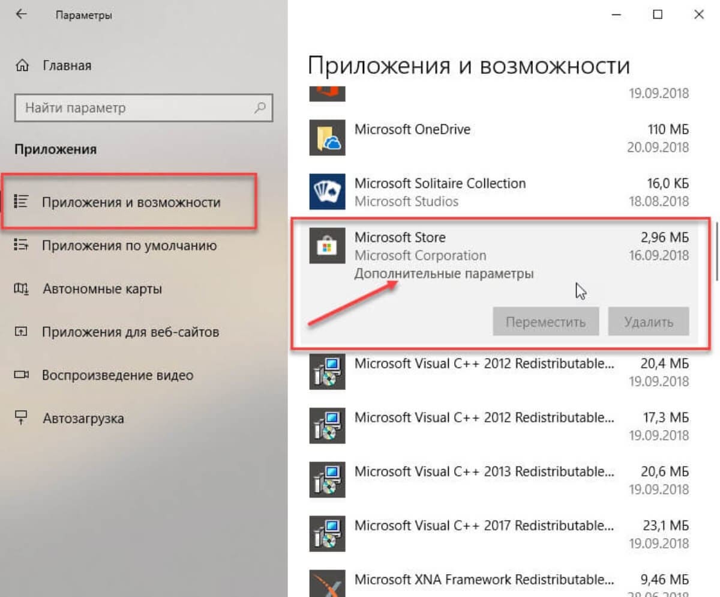Open Дополнительные параметры for Microsoft Store
This screenshot has width=720, height=597.
(444, 274)
